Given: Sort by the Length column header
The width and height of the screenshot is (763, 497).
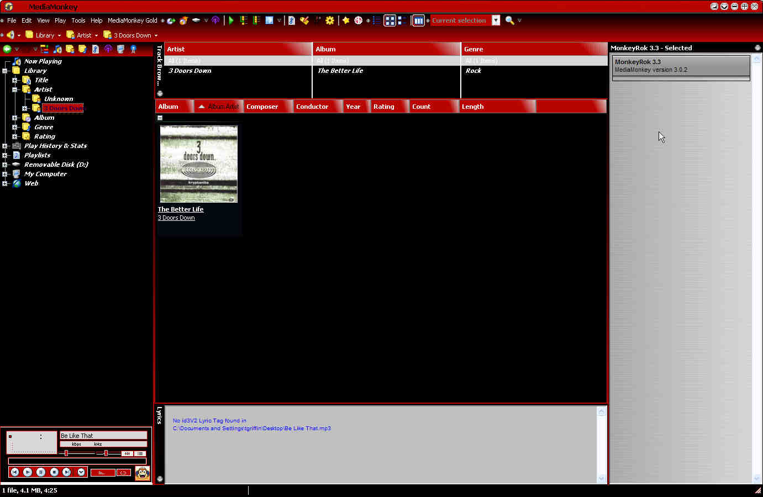Looking at the screenshot, I should 497,107.
